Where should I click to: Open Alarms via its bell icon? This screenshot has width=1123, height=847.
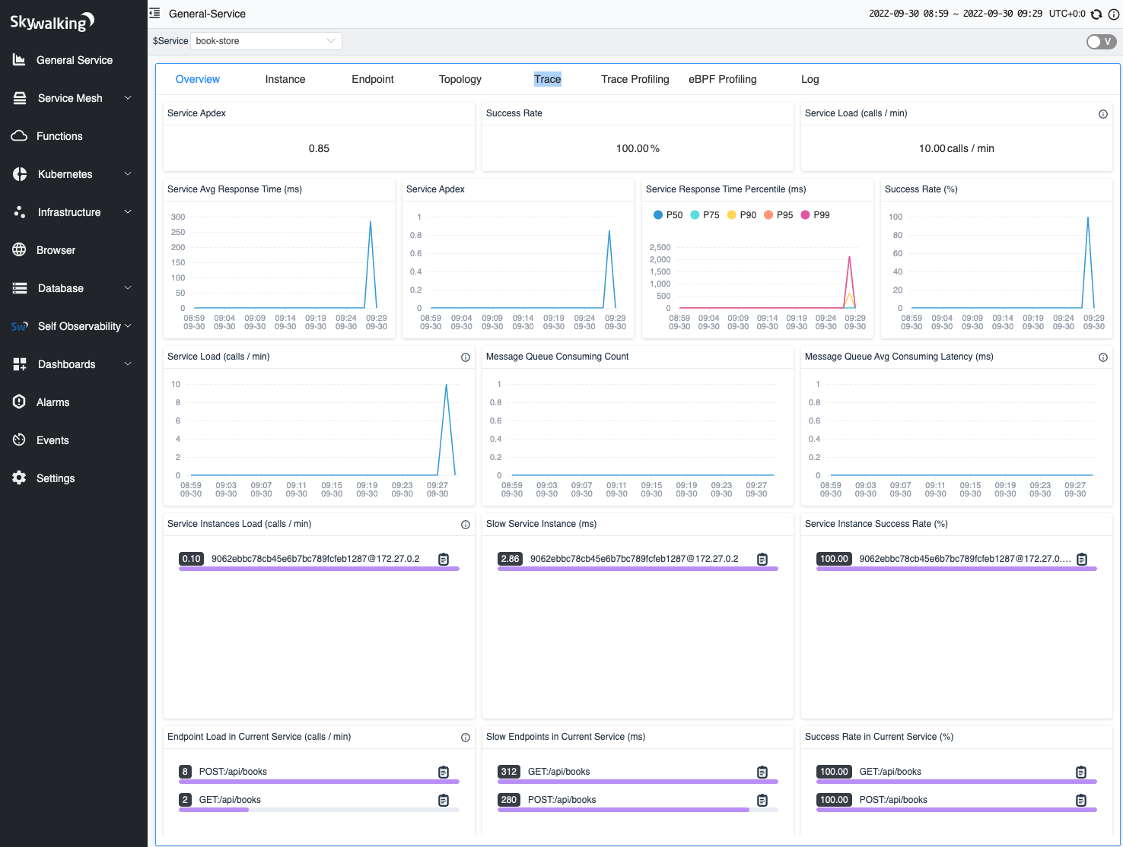[20, 401]
